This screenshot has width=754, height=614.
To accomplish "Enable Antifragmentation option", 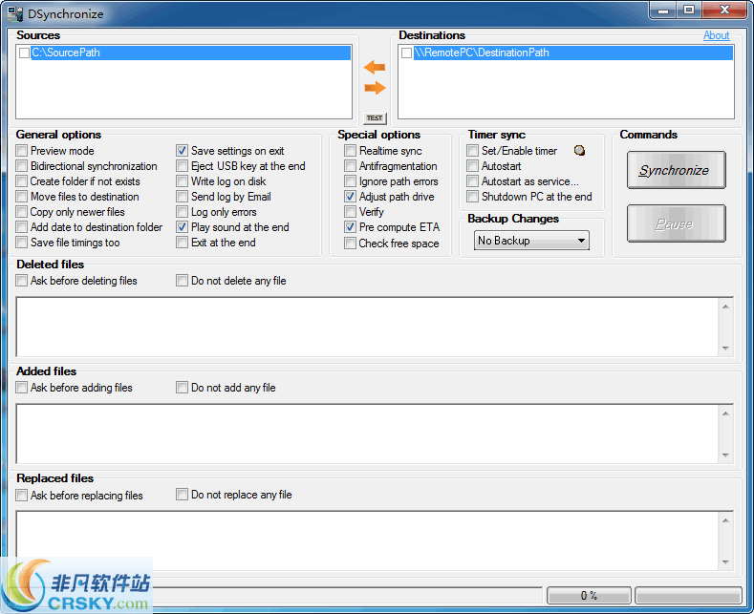I will tap(350, 166).
